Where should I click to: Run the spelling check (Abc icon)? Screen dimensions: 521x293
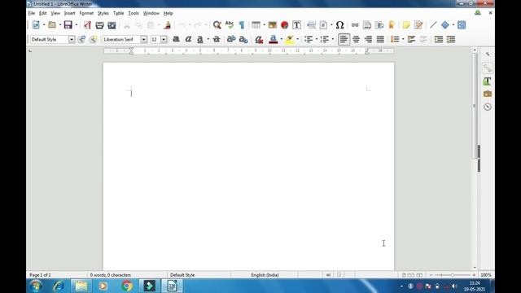click(x=230, y=25)
